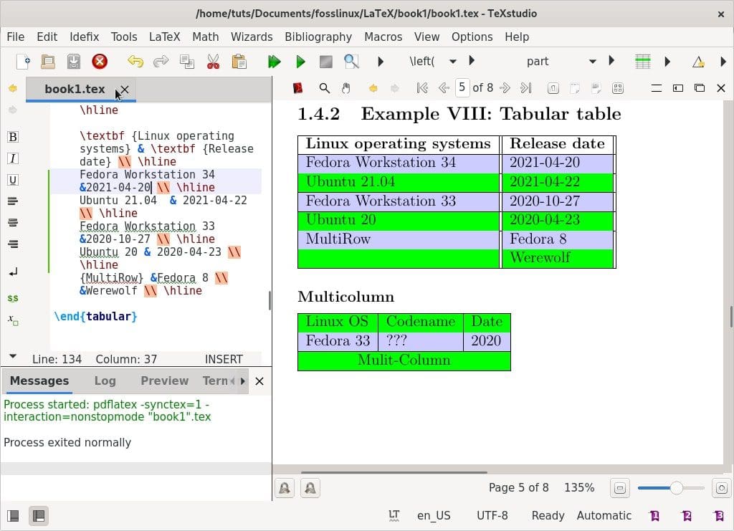734x531 pixels.
Task: Toggle the bottom panel visibility button
Action: [38, 515]
